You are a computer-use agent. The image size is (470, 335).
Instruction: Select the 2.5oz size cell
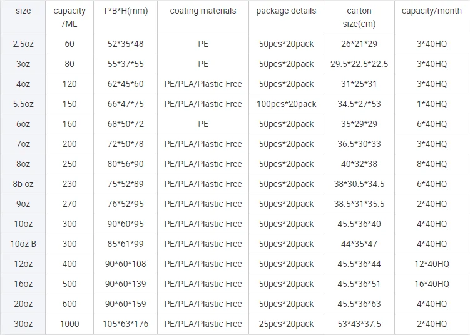[23, 44]
